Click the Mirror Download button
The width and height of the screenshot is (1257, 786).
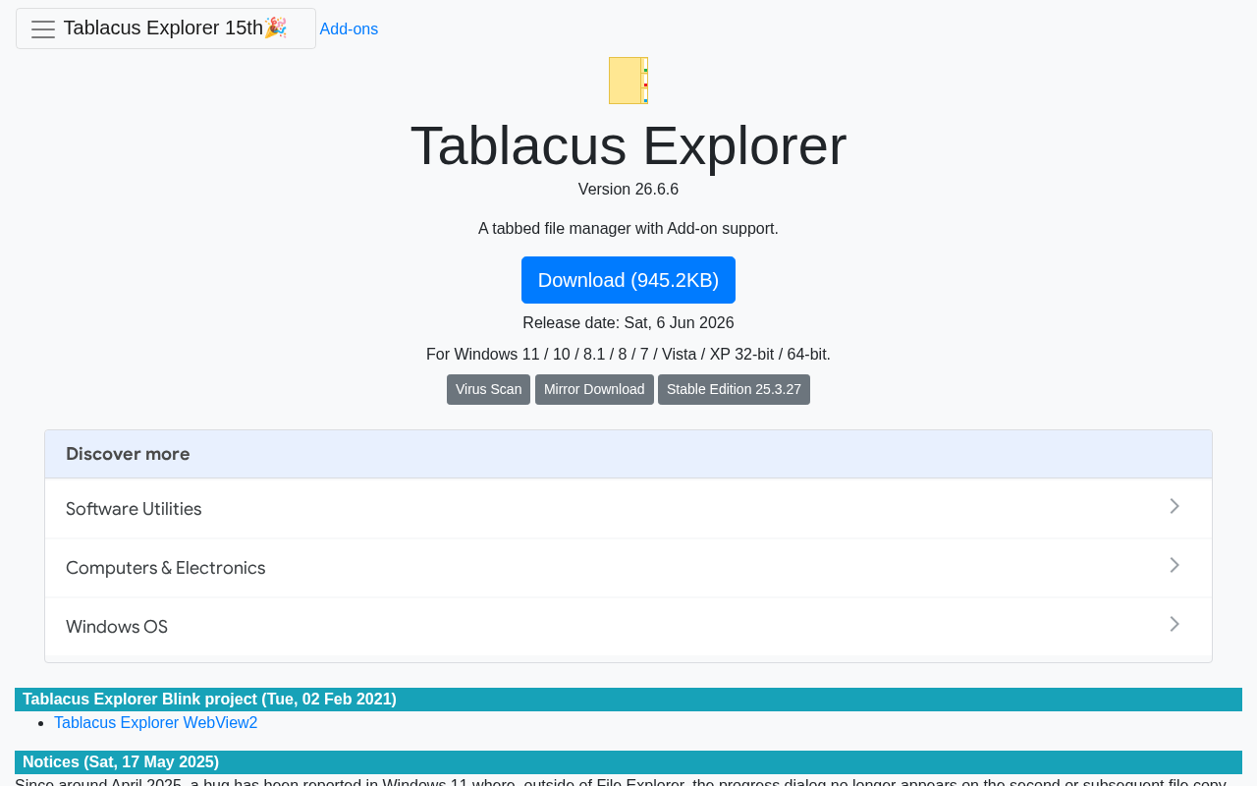(x=594, y=389)
